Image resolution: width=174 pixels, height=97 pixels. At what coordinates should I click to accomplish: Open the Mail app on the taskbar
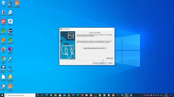click(x=64, y=95)
